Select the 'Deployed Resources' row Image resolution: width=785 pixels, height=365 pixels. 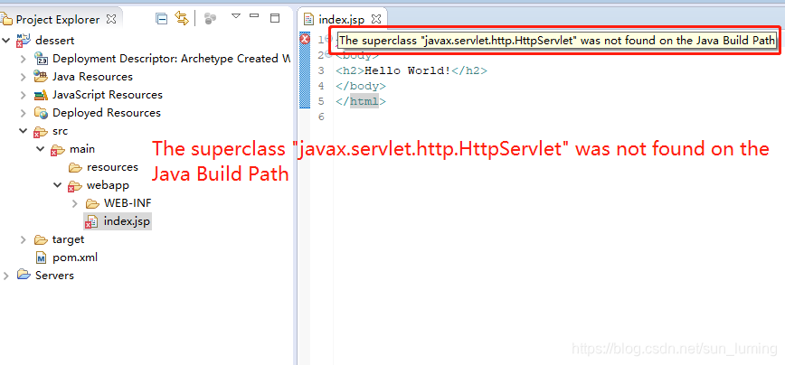[x=107, y=113]
